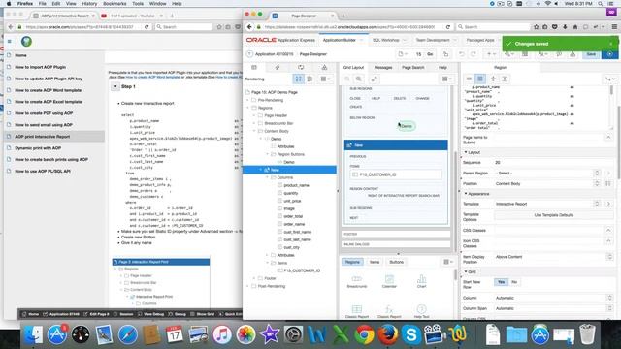Open the Dynamic Actions lightning tab

click(x=278, y=67)
